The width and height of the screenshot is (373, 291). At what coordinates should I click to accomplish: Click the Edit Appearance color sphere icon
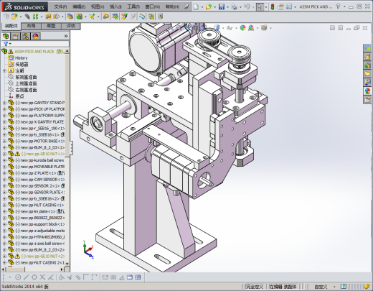pyautogui.click(x=242, y=28)
